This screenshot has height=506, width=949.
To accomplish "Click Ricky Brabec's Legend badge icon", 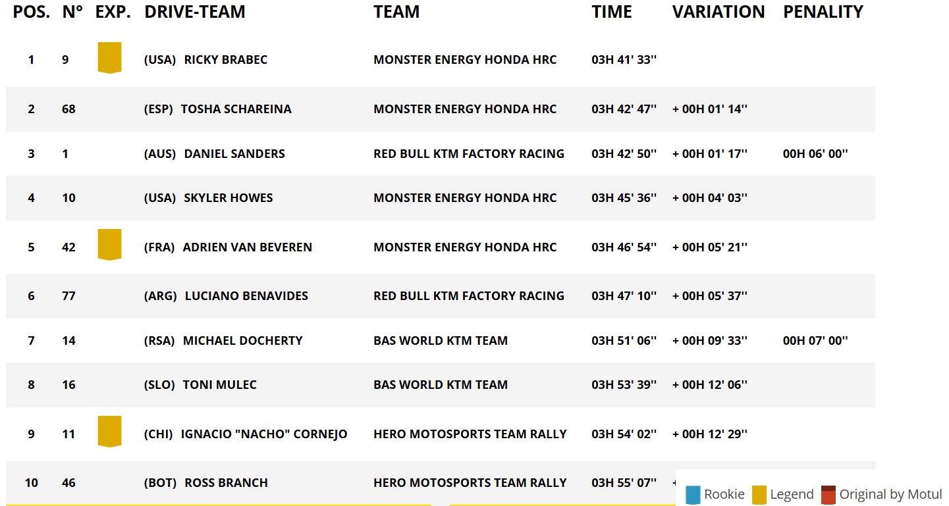I will pos(109,57).
